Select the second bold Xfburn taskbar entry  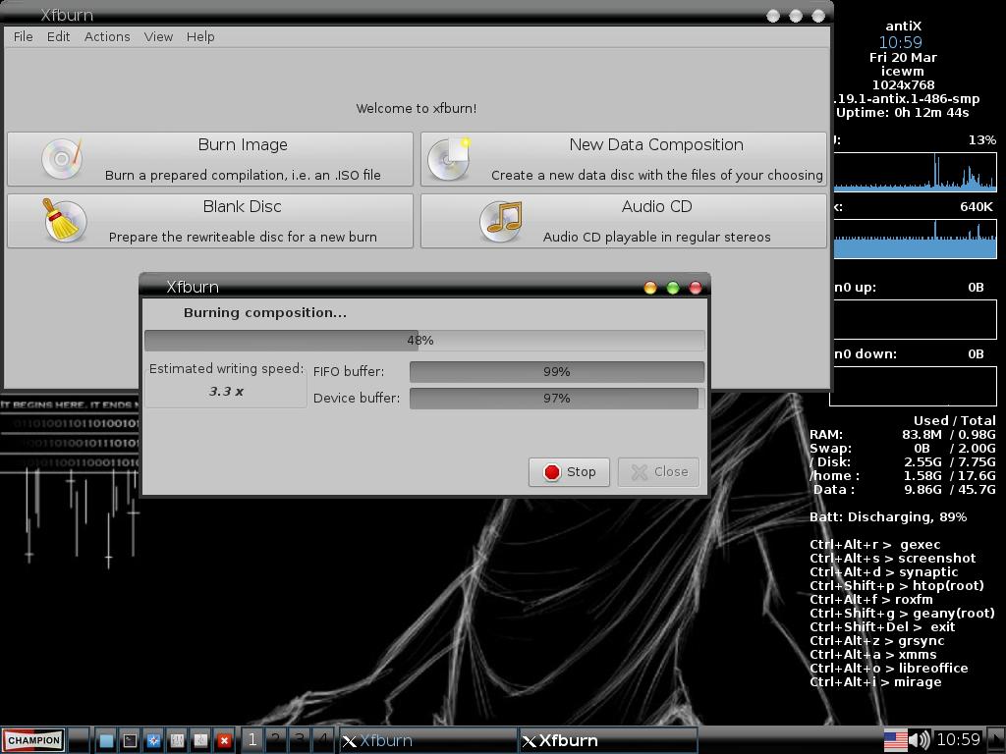tap(607, 740)
